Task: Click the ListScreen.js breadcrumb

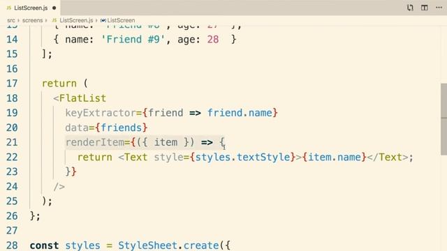Action: point(76,20)
